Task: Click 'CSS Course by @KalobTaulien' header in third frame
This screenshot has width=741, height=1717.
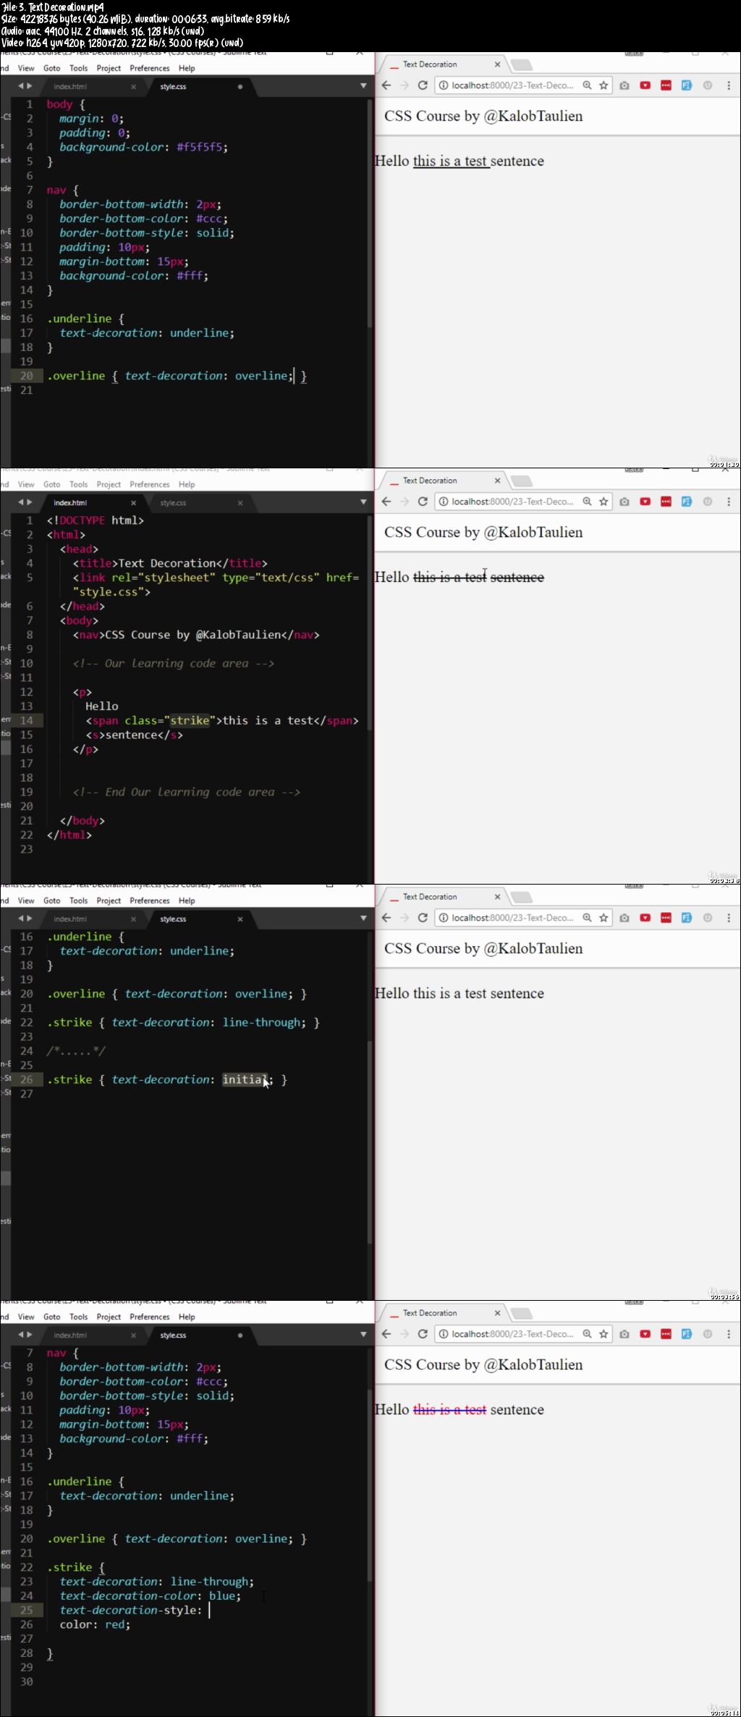Action: point(483,949)
